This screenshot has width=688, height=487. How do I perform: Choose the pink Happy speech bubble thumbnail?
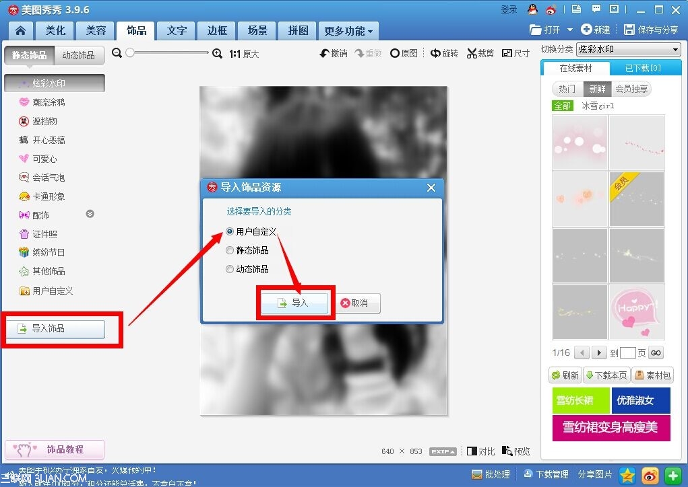[637, 312]
